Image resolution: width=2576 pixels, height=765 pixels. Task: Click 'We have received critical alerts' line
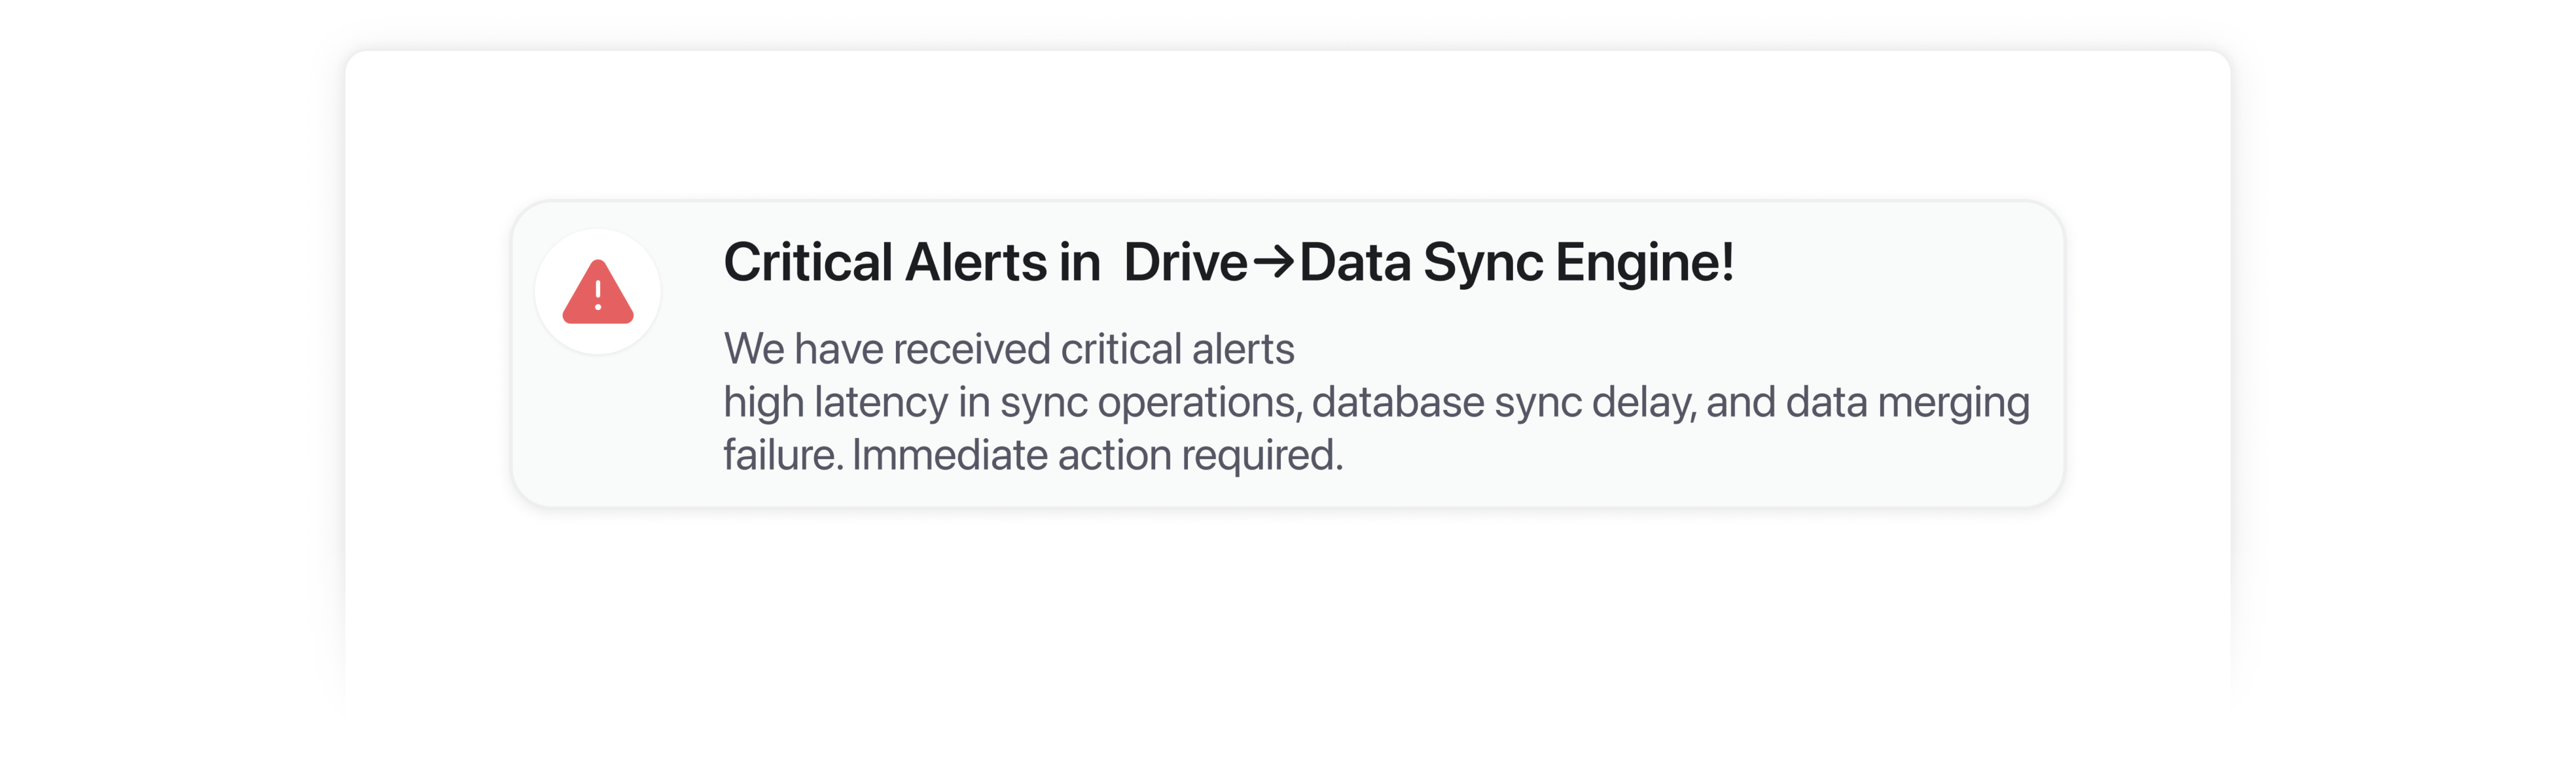[1009, 348]
